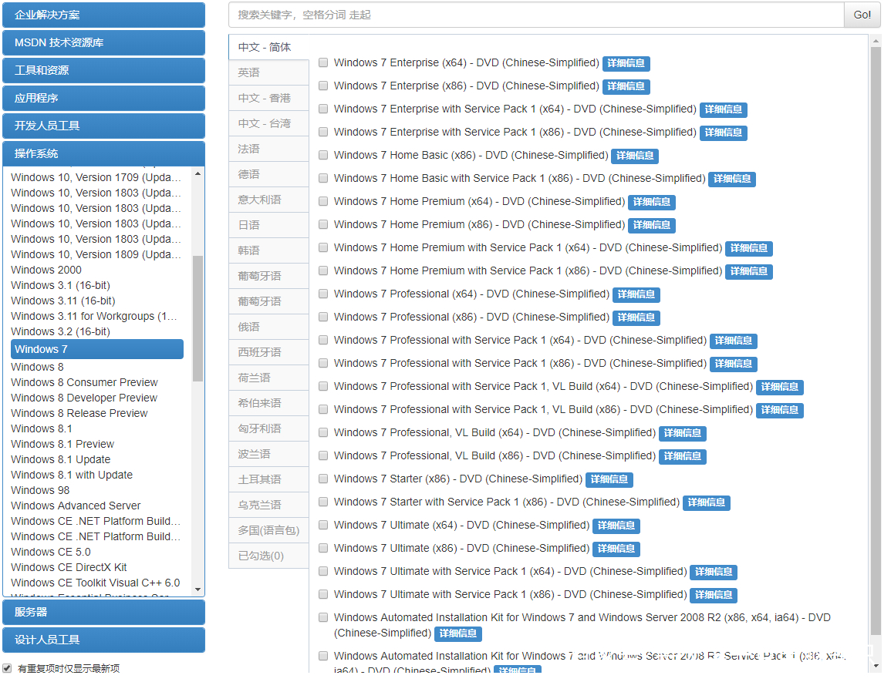Select Windows CE Toolkit Visual C++ 6.0
Screen dimensions: 891x682
click(x=96, y=583)
